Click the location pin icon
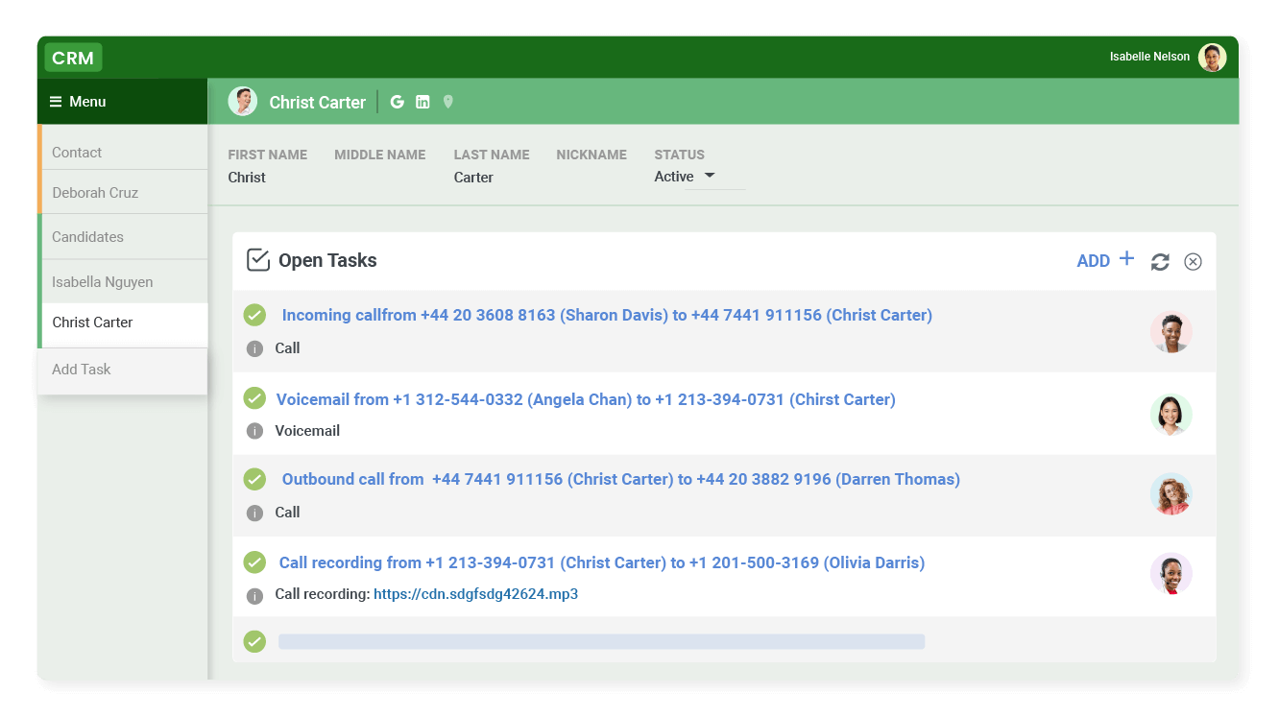Image resolution: width=1279 pixels, height=717 pixels. (447, 101)
